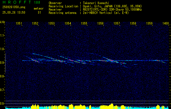Click the 1352 time axis label
Screen dimensions: 171x109
coord(35,23)
